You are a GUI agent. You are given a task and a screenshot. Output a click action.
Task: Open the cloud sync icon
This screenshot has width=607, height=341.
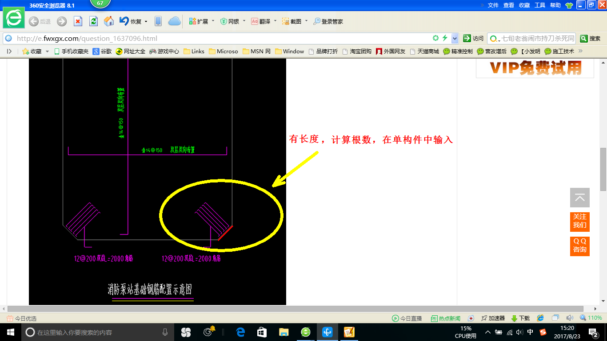point(174,21)
